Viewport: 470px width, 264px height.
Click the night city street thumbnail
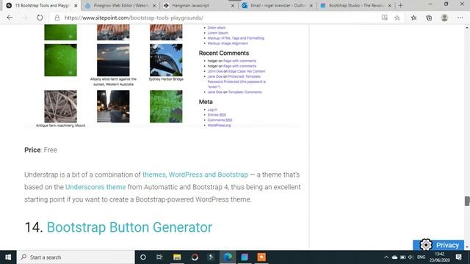113,106
